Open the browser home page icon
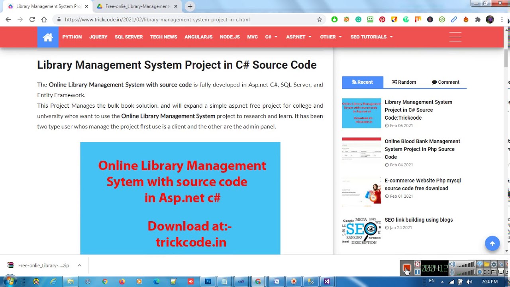Image resolution: width=510 pixels, height=287 pixels. [44, 20]
